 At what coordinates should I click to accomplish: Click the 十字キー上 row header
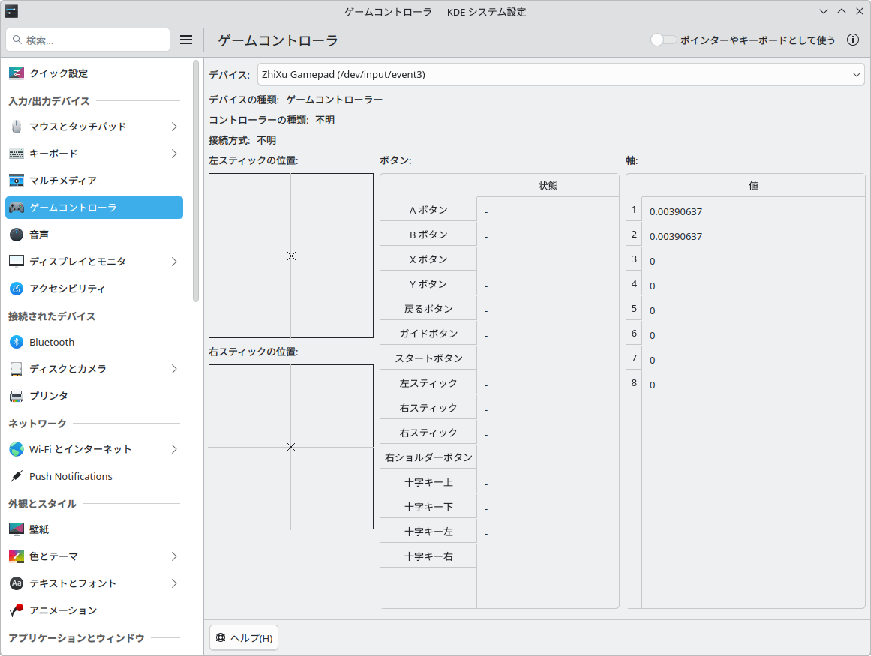coord(428,482)
